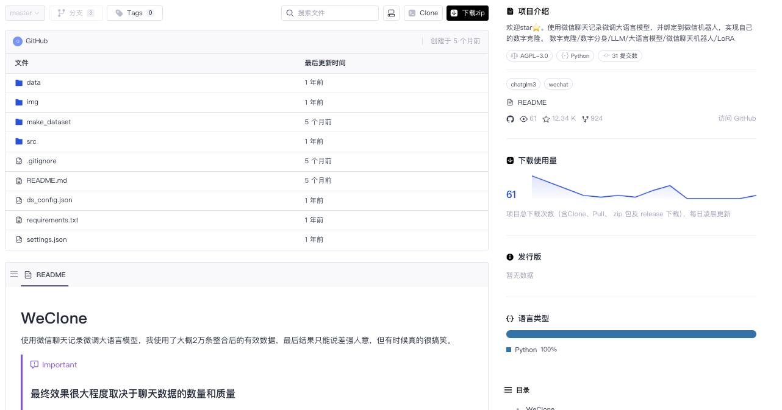The height and width of the screenshot is (410, 782).
Task: Open the data folder
Action: 34,82
